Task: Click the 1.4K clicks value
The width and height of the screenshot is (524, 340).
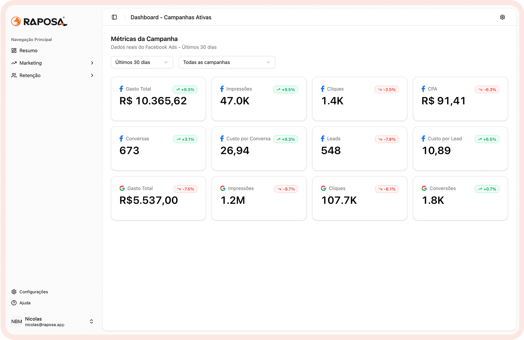Action: point(332,101)
